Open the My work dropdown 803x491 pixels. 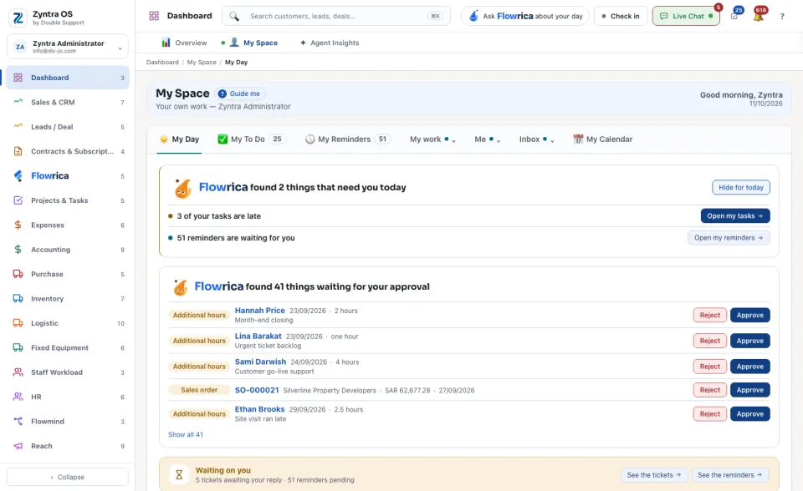pyautogui.click(x=432, y=139)
